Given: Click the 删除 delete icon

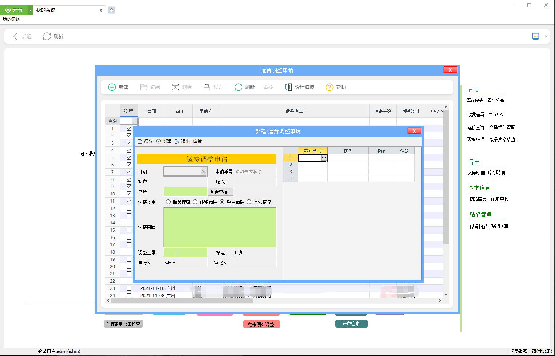Looking at the screenshot, I should pyautogui.click(x=175, y=87).
